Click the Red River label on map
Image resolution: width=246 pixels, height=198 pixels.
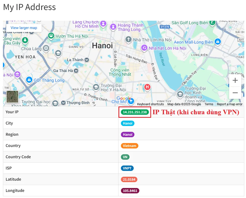162,59
